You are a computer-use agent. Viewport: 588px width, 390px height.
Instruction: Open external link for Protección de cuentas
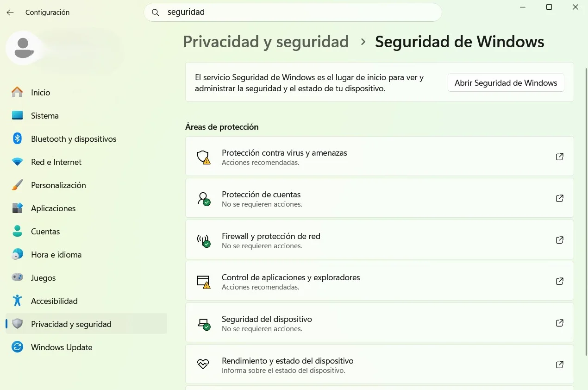tap(559, 198)
